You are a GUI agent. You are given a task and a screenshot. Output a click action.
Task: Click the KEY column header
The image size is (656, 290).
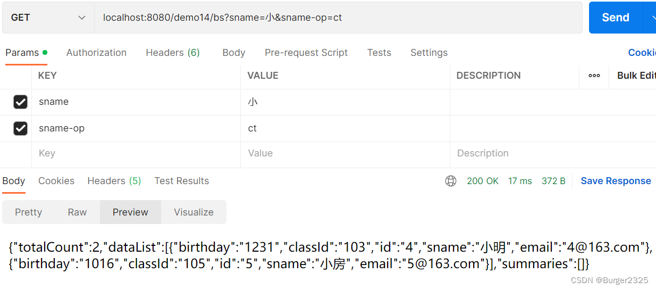click(x=47, y=76)
